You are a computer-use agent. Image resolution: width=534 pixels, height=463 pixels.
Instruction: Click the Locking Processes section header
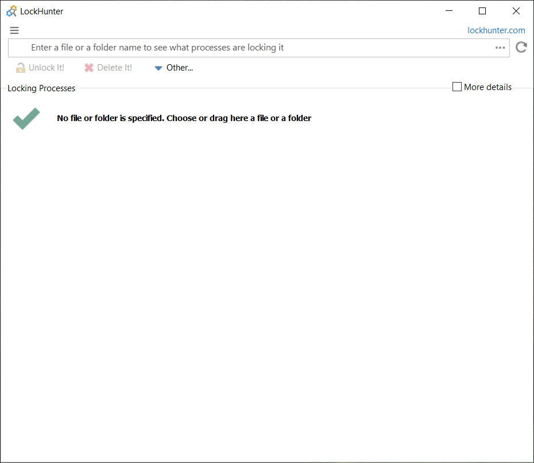pos(41,88)
